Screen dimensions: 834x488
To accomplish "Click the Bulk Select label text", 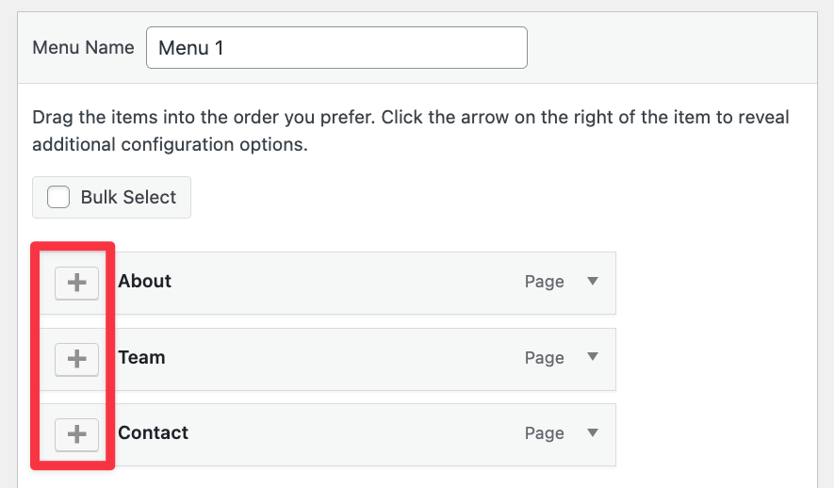I will (128, 197).
